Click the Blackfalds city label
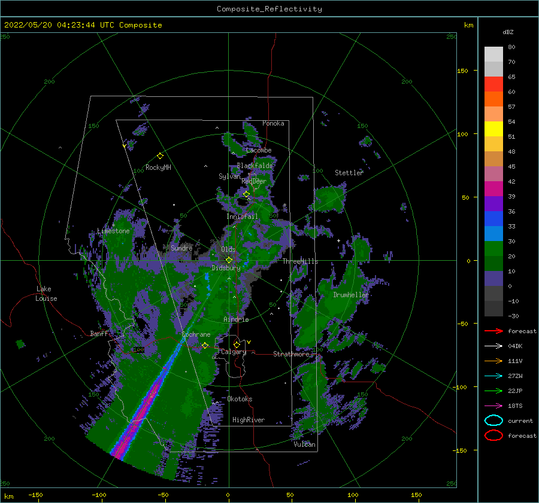Viewport: 539px width, 503px height. 255,166
